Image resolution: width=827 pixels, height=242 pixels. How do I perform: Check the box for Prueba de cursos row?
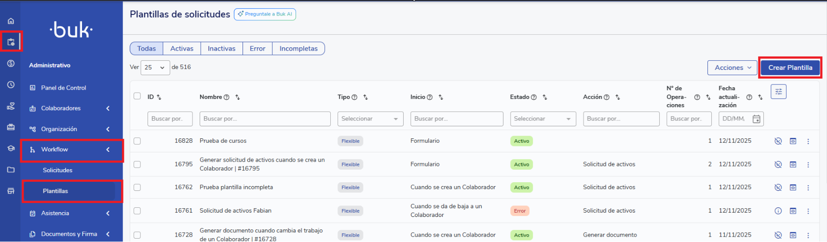pos(137,141)
